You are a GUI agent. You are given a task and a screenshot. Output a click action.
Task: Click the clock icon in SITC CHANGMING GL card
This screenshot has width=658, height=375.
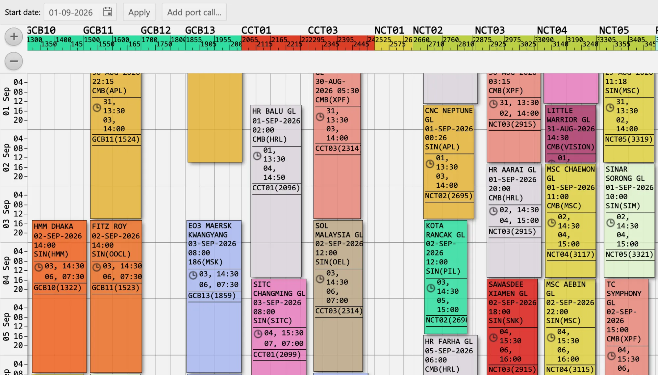(x=258, y=334)
